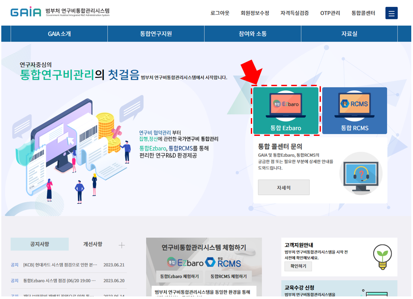
Task: Click 로그아웃 link
Action: 220,13
